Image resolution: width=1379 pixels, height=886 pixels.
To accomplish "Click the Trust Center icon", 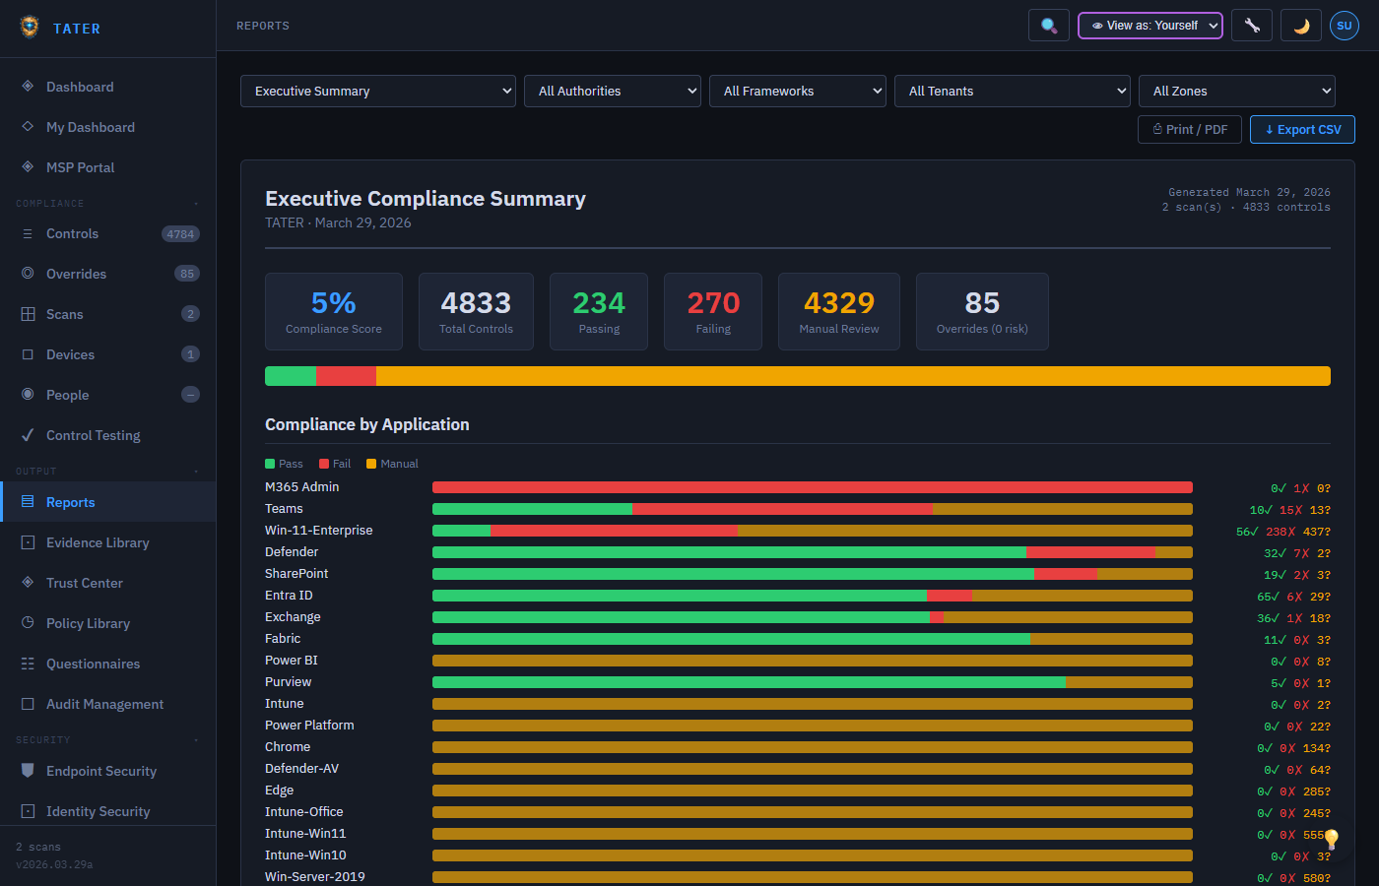I will pyautogui.click(x=28, y=583).
